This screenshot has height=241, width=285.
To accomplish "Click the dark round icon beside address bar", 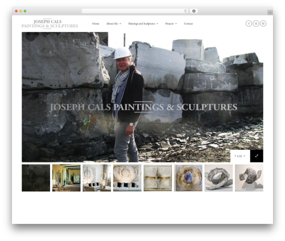I will tap(194, 11).
